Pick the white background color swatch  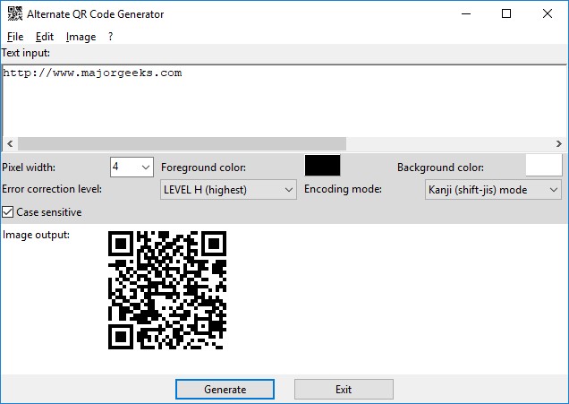coord(544,166)
